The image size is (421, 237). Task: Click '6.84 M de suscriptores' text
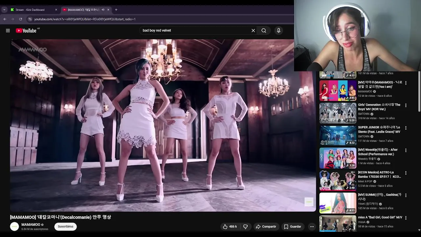35,229
